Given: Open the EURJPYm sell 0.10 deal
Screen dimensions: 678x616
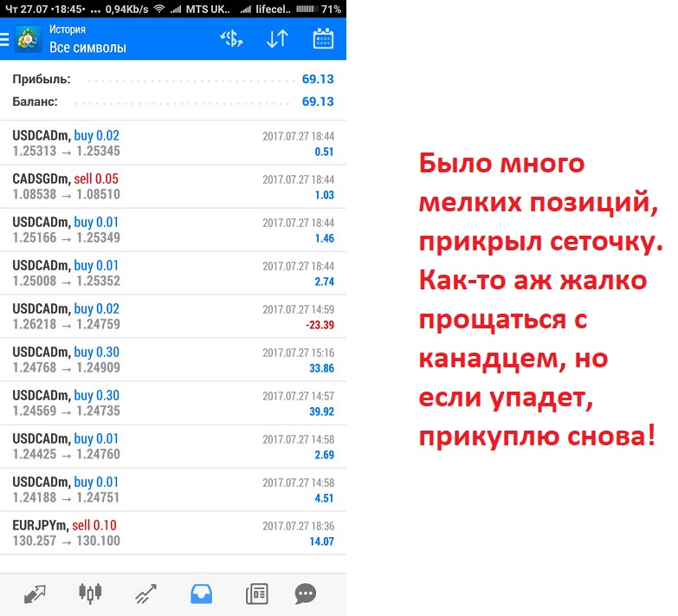Looking at the screenshot, I should (173, 533).
